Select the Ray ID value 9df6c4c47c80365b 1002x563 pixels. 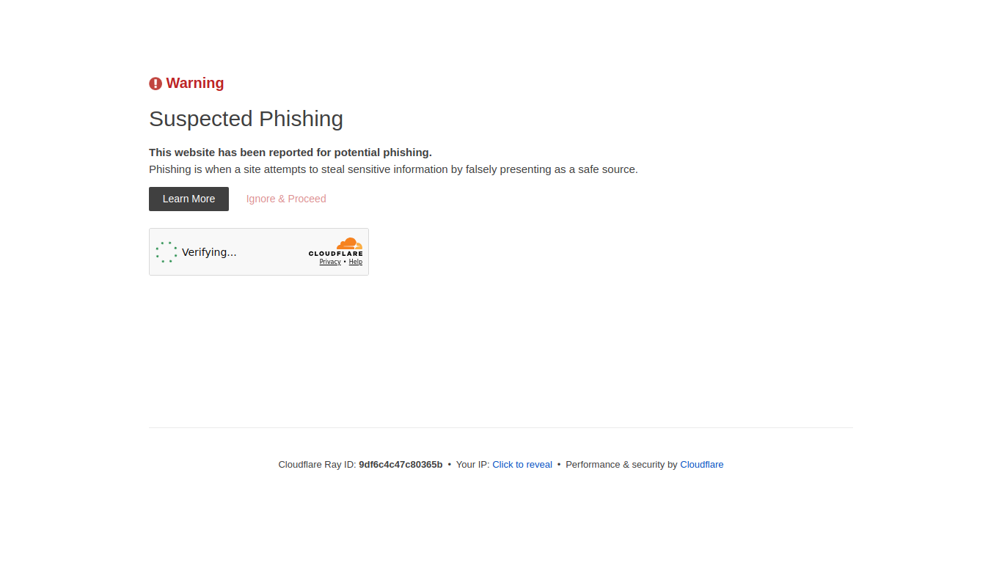401,465
